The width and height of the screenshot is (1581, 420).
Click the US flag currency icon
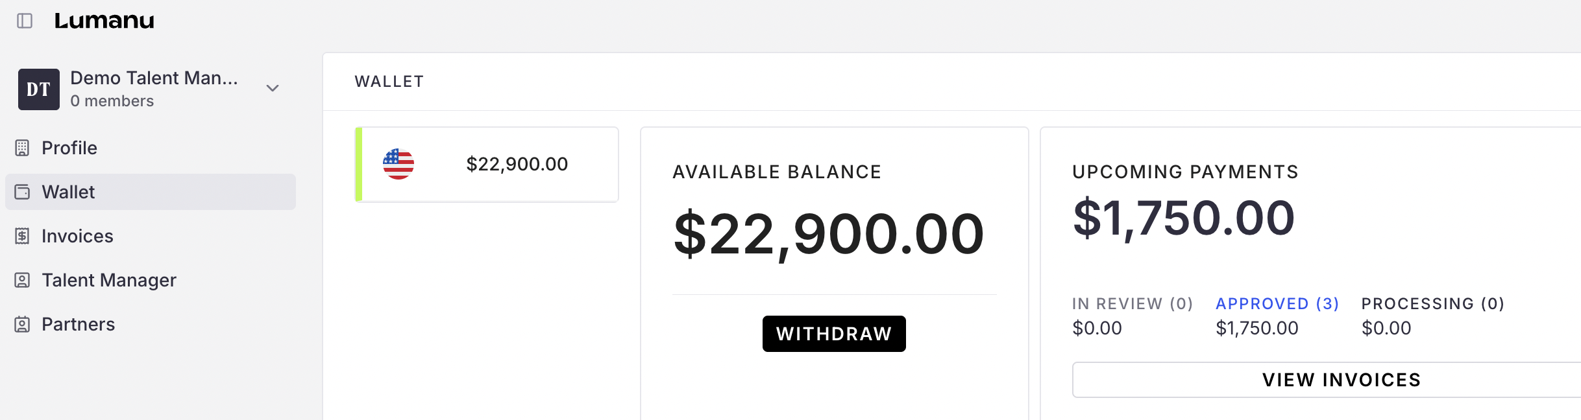[398, 164]
